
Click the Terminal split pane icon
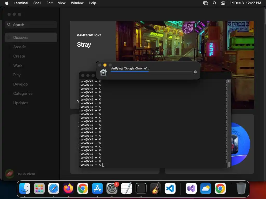pyautogui.click(x=229, y=81)
